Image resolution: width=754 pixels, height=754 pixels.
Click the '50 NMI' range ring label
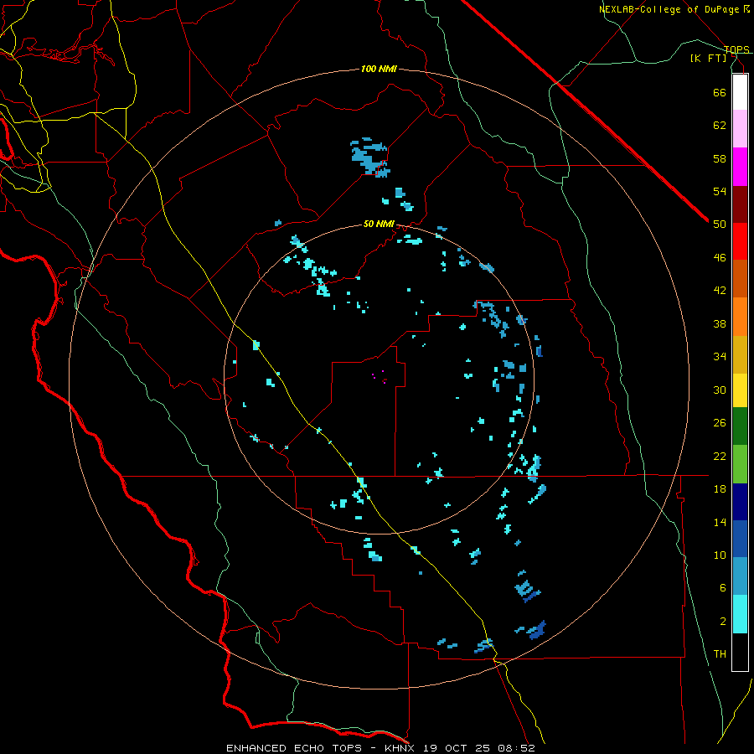[379, 224]
